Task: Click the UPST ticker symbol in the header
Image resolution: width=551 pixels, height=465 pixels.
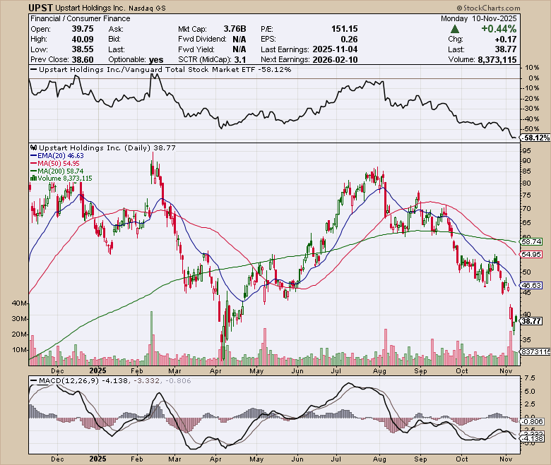Action: click(41, 8)
